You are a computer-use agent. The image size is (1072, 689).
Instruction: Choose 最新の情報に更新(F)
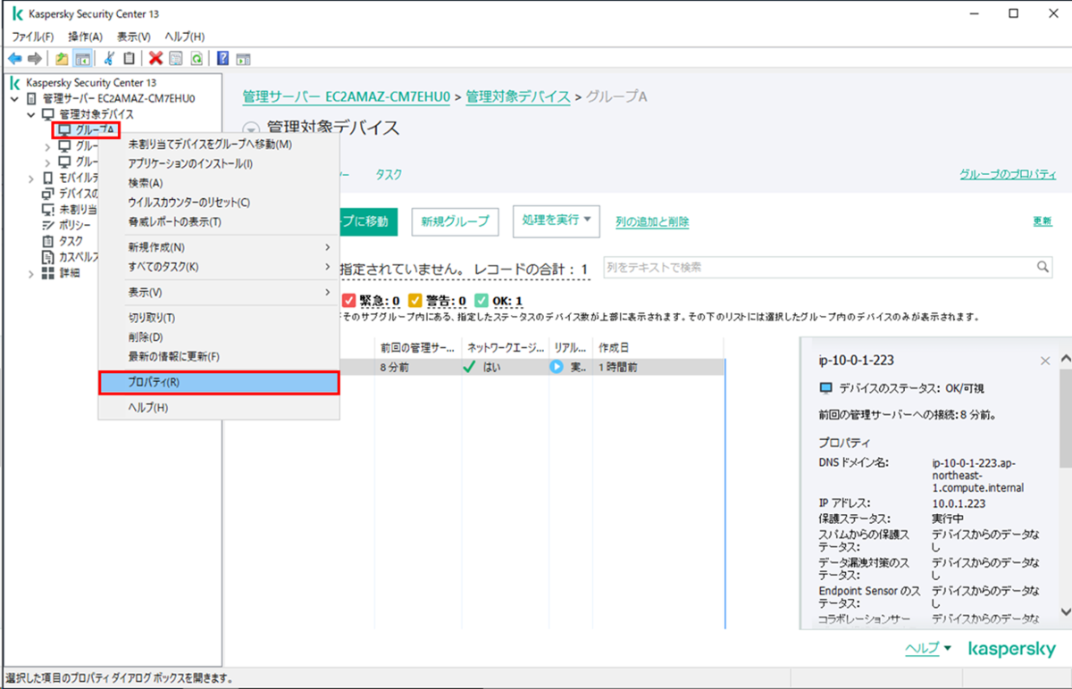(x=219, y=357)
